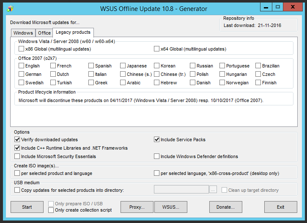Image resolution: width=307 pixels, height=223 pixels.
Task: Click the Exit button
Action: click(280, 207)
